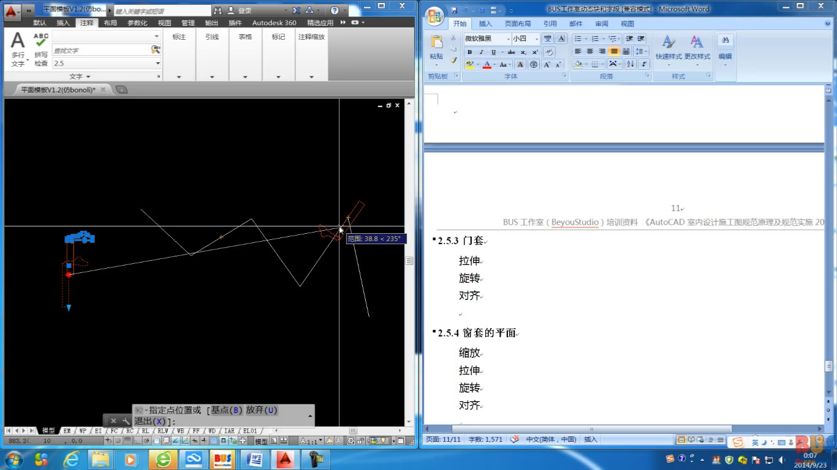
Task: Switch to the 参数化 ribbon tab
Action: click(x=137, y=23)
